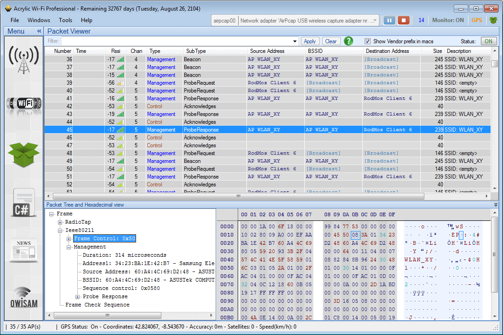This screenshot has height=335, width=503.
Task: Open the WiFi networks sidebar icon
Action: click(x=24, y=104)
